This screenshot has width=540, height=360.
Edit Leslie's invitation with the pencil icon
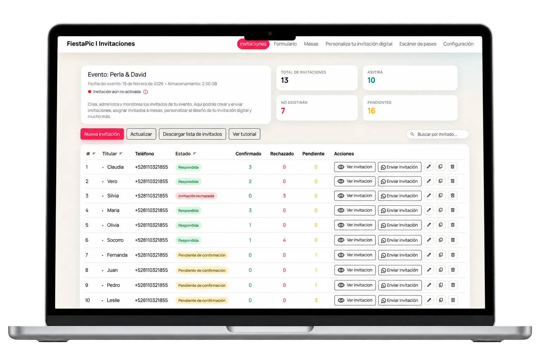[429, 300]
